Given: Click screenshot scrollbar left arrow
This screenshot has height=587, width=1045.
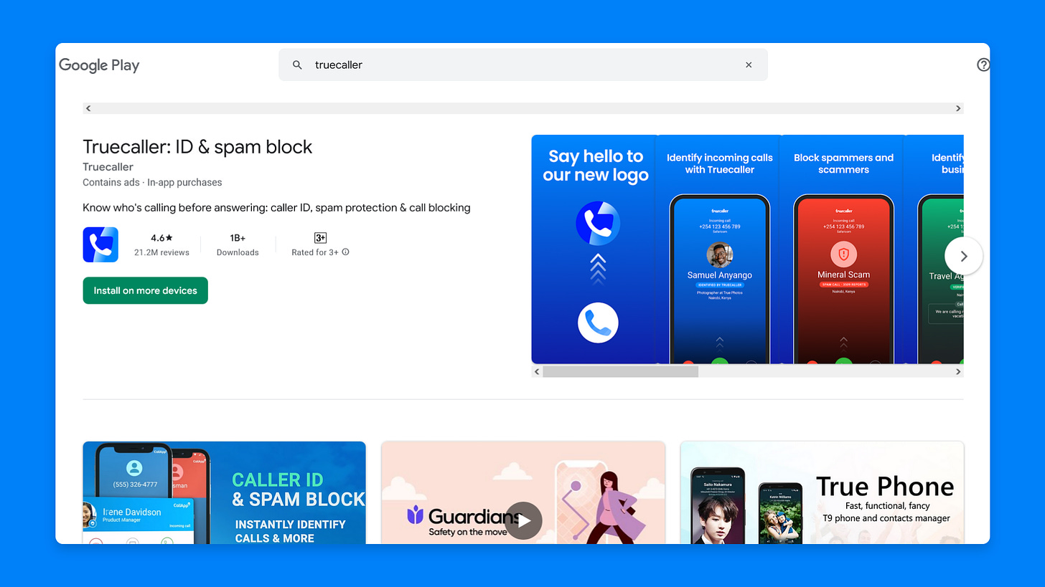Looking at the screenshot, I should [x=537, y=372].
